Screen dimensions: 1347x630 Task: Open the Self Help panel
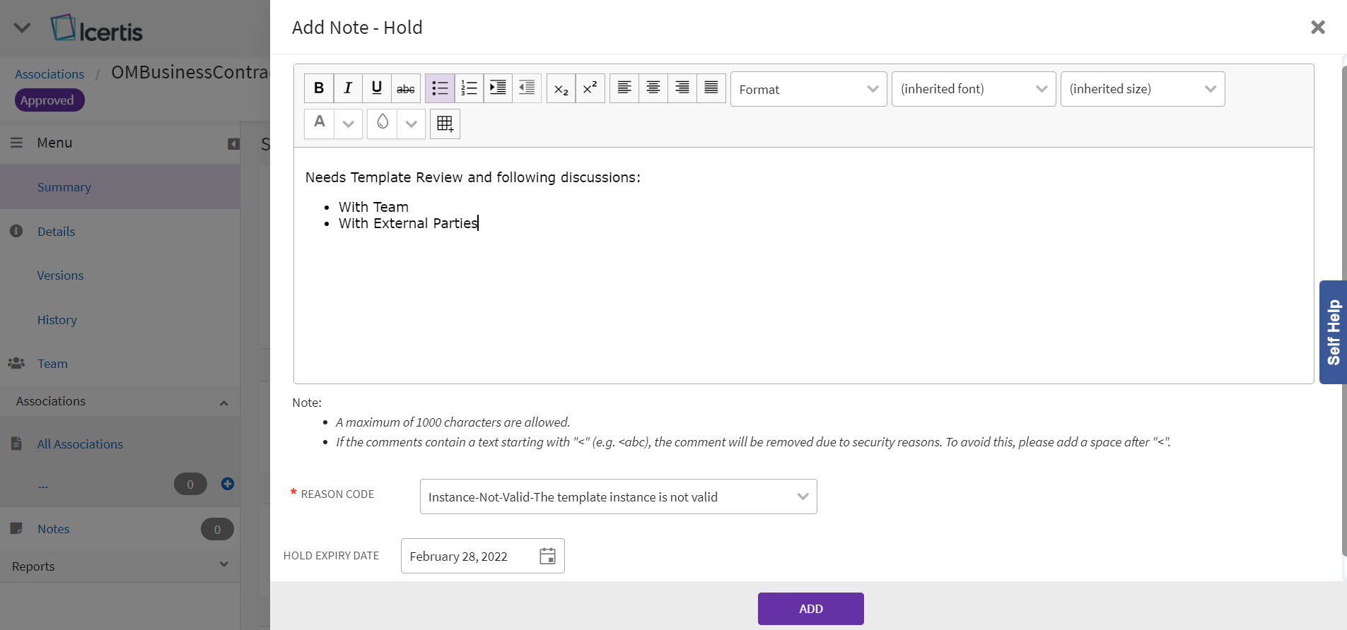[x=1333, y=332]
